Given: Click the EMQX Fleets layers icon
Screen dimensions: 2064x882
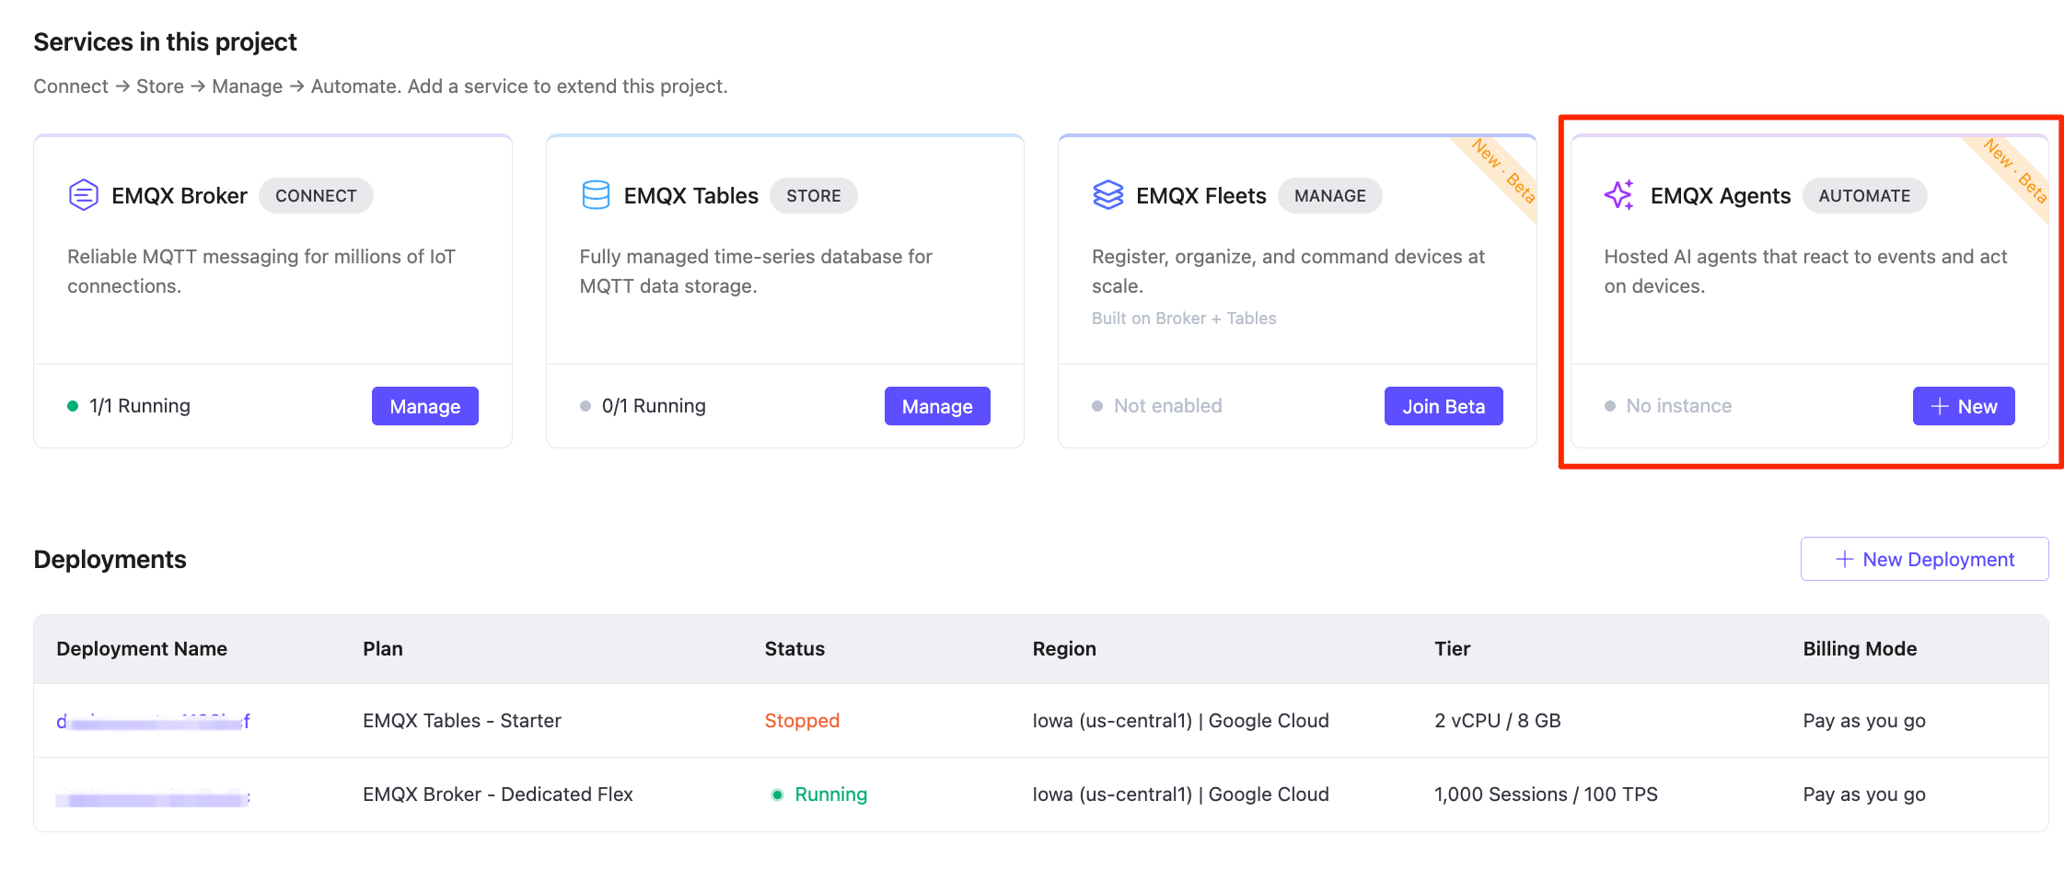Looking at the screenshot, I should tap(1108, 195).
